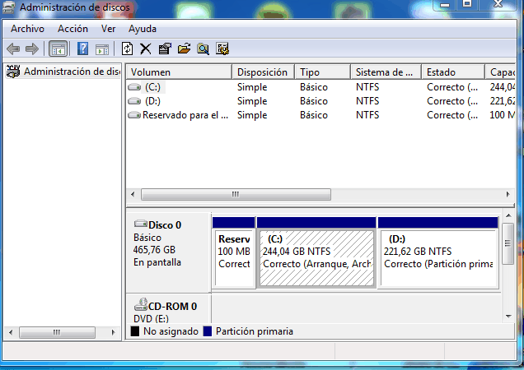Select Administración de discos tree node
The image size is (524, 370).
tap(72, 72)
